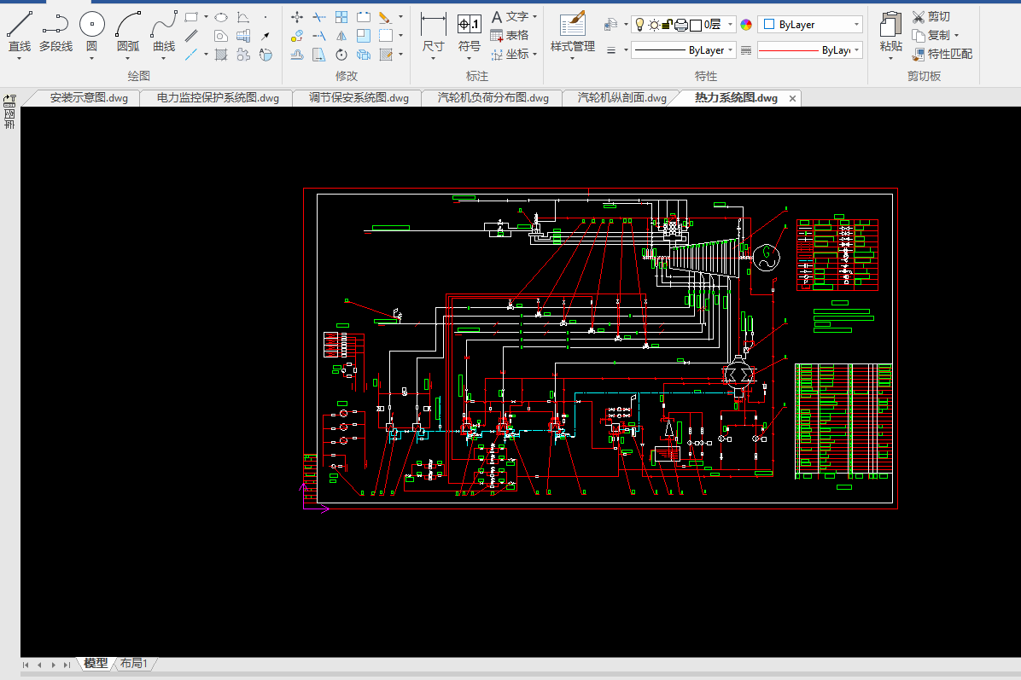Click the Move tool in 修改 panel
Screen dimensions: 1021x680
(297, 16)
